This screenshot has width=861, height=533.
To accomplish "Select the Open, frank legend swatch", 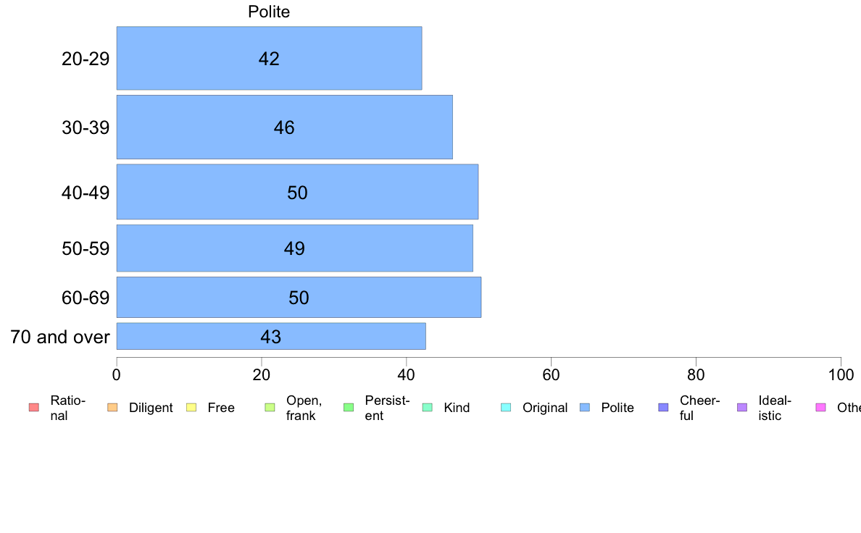I will [270, 407].
